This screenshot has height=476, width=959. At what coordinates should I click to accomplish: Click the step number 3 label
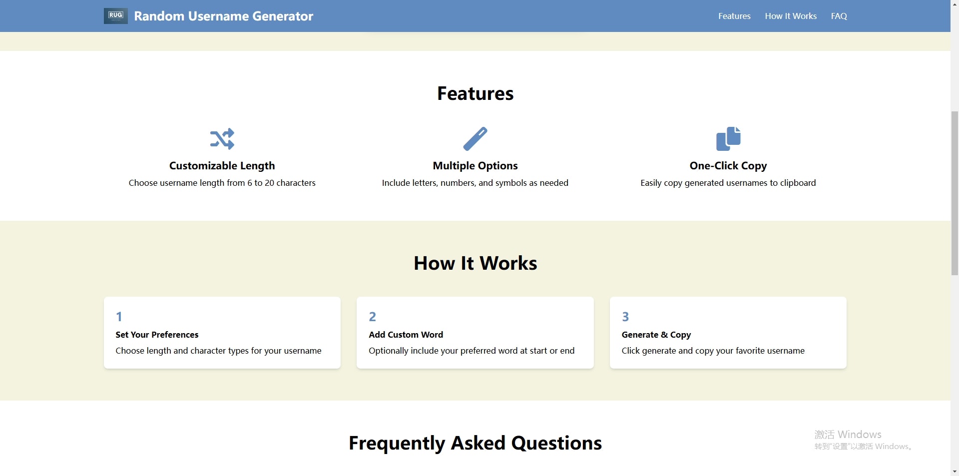[x=625, y=317]
